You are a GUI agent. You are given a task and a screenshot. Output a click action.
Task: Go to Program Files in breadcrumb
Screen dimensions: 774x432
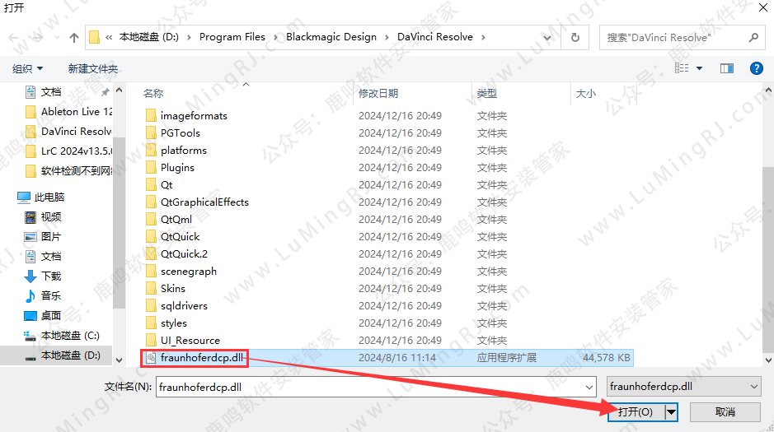(232, 37)
